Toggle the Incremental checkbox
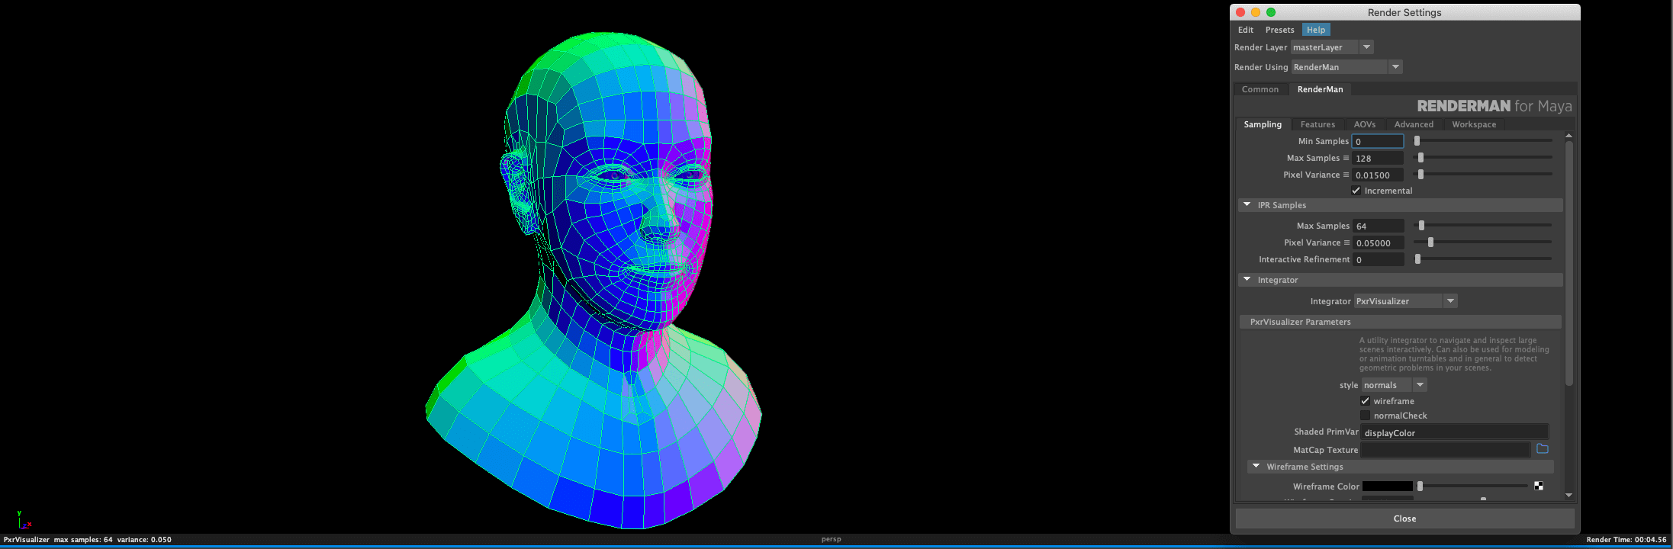Viewport: 1673px width, 549px height. 1356,191
